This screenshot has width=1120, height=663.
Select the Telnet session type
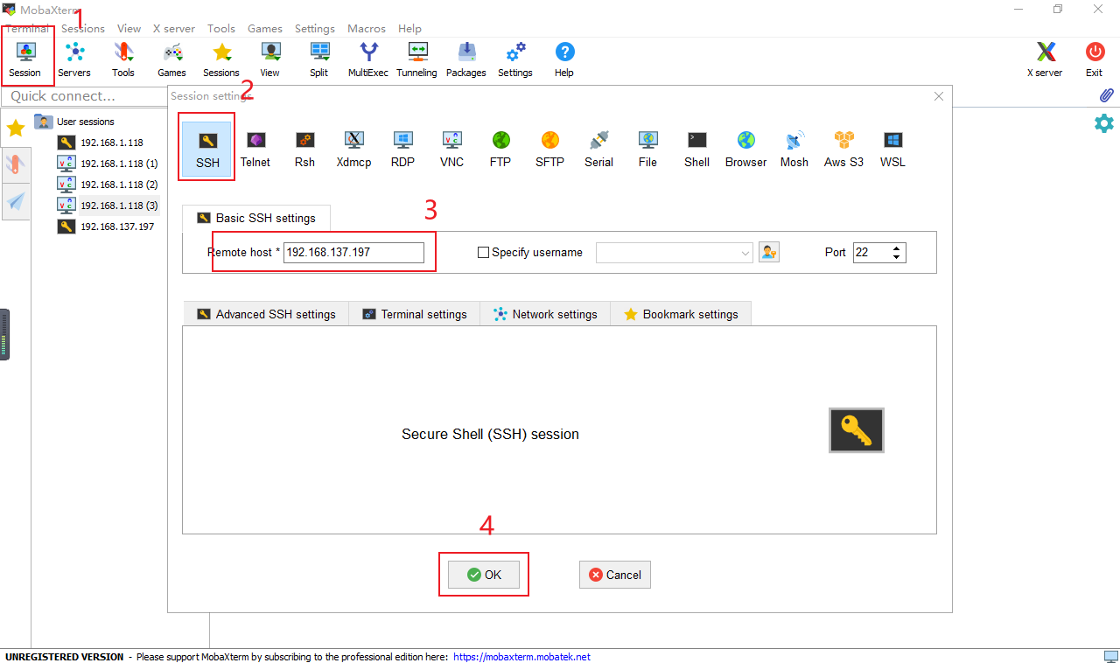point(255,149)
